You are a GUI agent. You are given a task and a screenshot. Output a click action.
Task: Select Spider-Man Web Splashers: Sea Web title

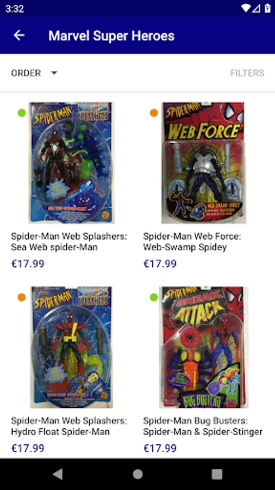pos(69,242)
